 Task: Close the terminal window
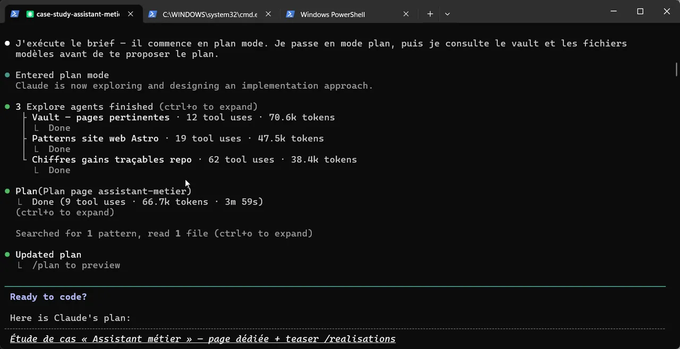click(667, 11)
